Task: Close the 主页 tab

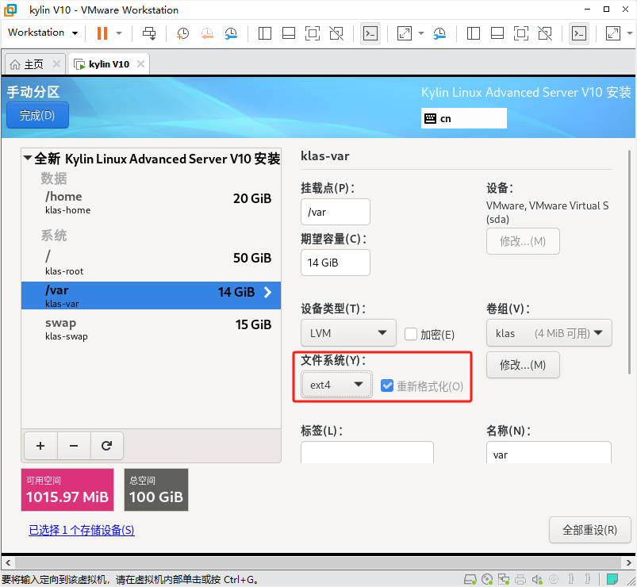Action: click(57, 63)
